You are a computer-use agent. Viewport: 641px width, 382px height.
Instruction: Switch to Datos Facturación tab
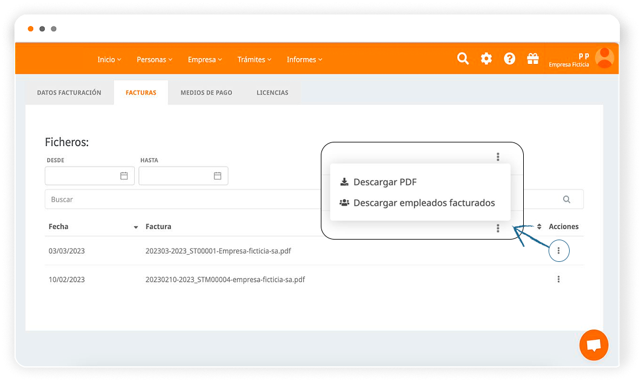[69, 93]
